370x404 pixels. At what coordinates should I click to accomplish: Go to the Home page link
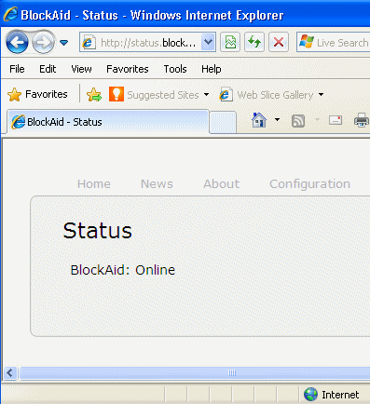[94, 184]
